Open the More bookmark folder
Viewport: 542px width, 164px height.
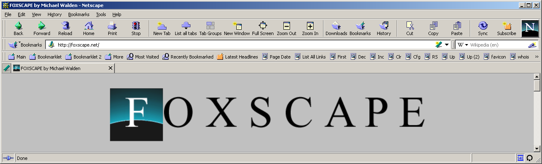[114, 57]
